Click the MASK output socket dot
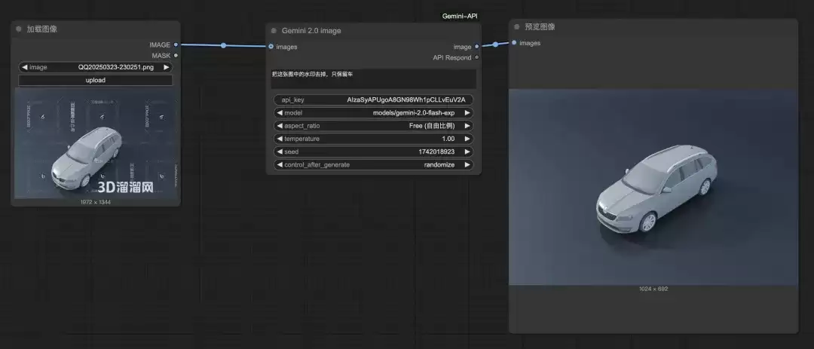The height and width of the screenshot is (349, 814). coord(176,56)
